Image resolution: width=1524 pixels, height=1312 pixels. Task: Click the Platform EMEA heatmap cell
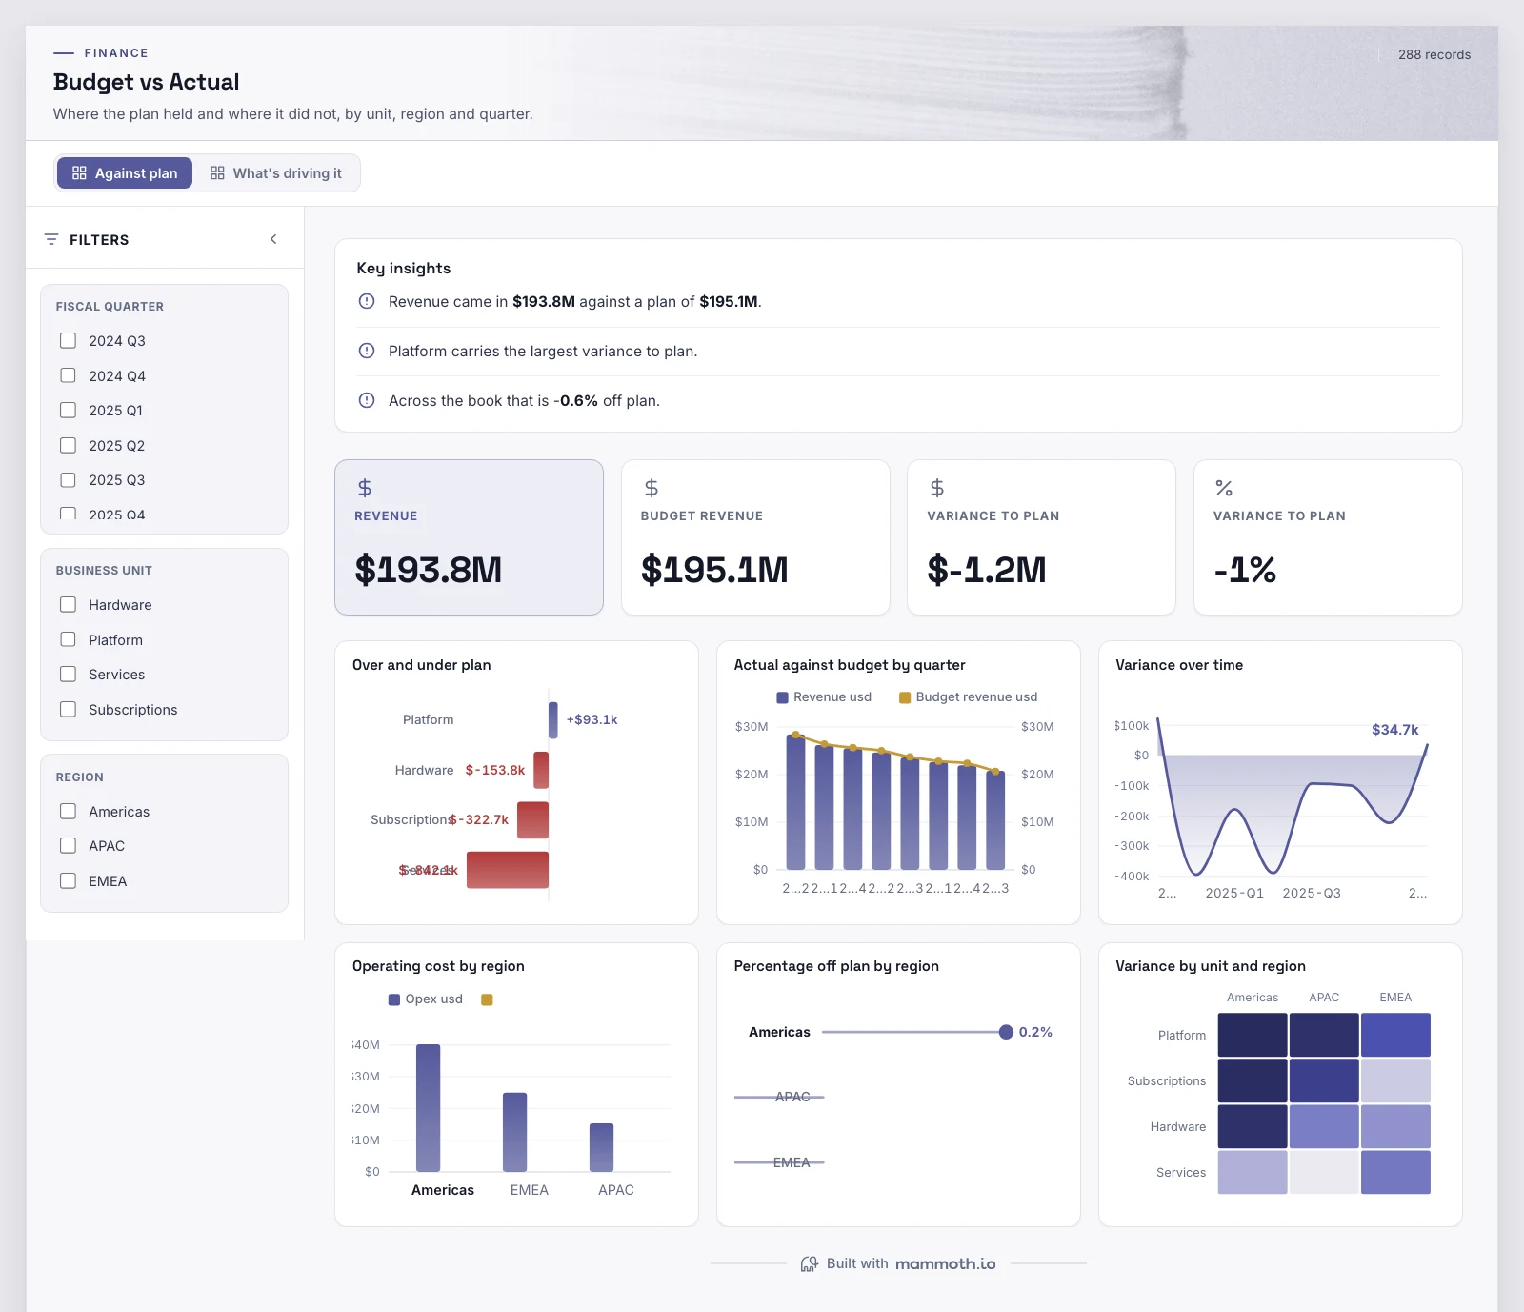click(x=1395, y=1035)
